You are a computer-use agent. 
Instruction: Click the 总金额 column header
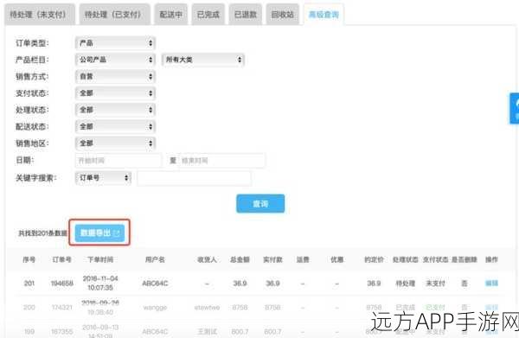pyautogui.click(x=240, y=259)
